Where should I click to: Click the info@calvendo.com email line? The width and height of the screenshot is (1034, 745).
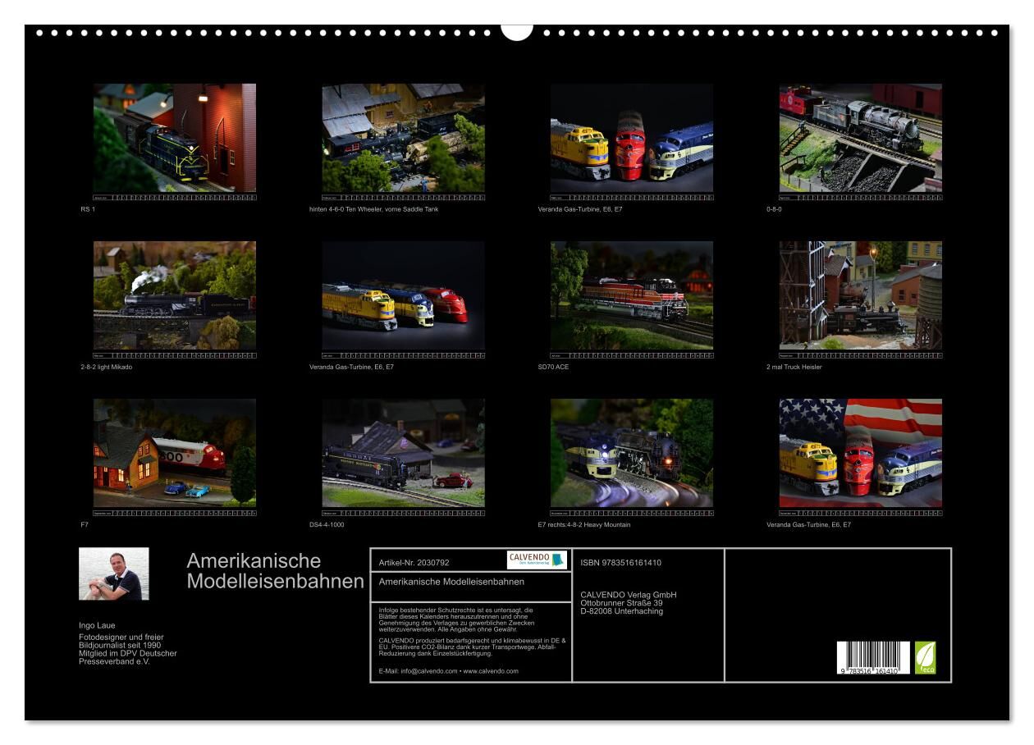pyautogui.click(x=448, y=671)
